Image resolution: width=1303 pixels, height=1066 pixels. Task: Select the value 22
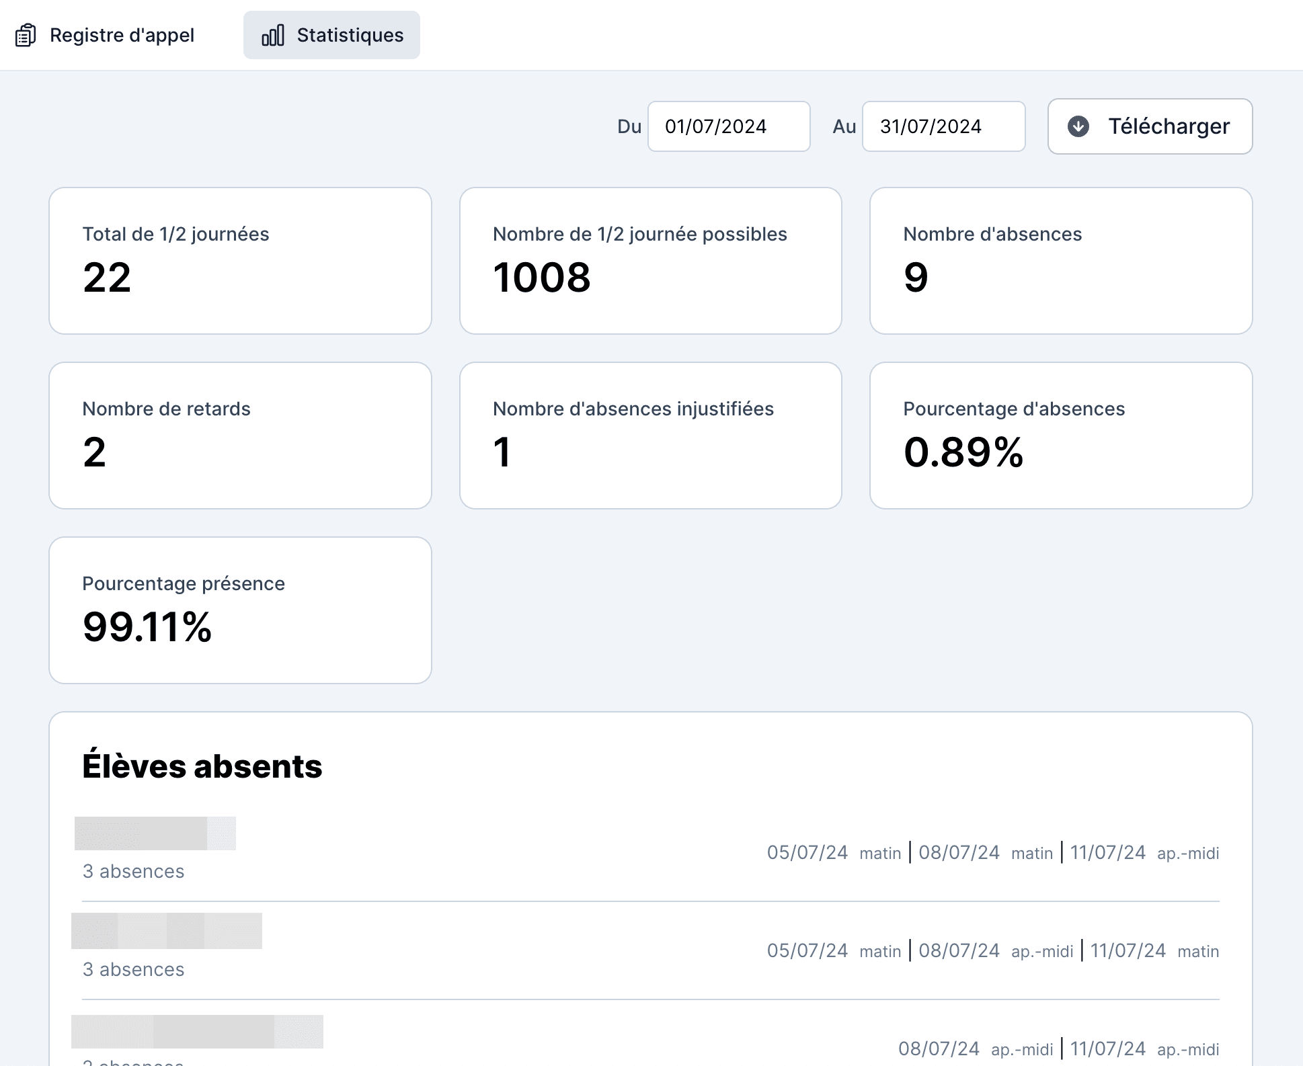[106, 277]
